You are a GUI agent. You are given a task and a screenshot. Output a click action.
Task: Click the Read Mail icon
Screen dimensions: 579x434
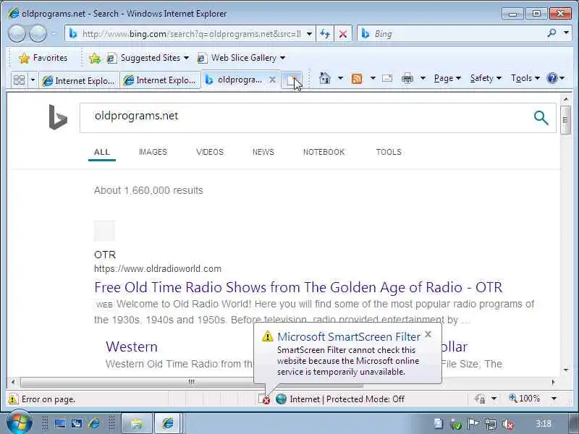point(387,78)
